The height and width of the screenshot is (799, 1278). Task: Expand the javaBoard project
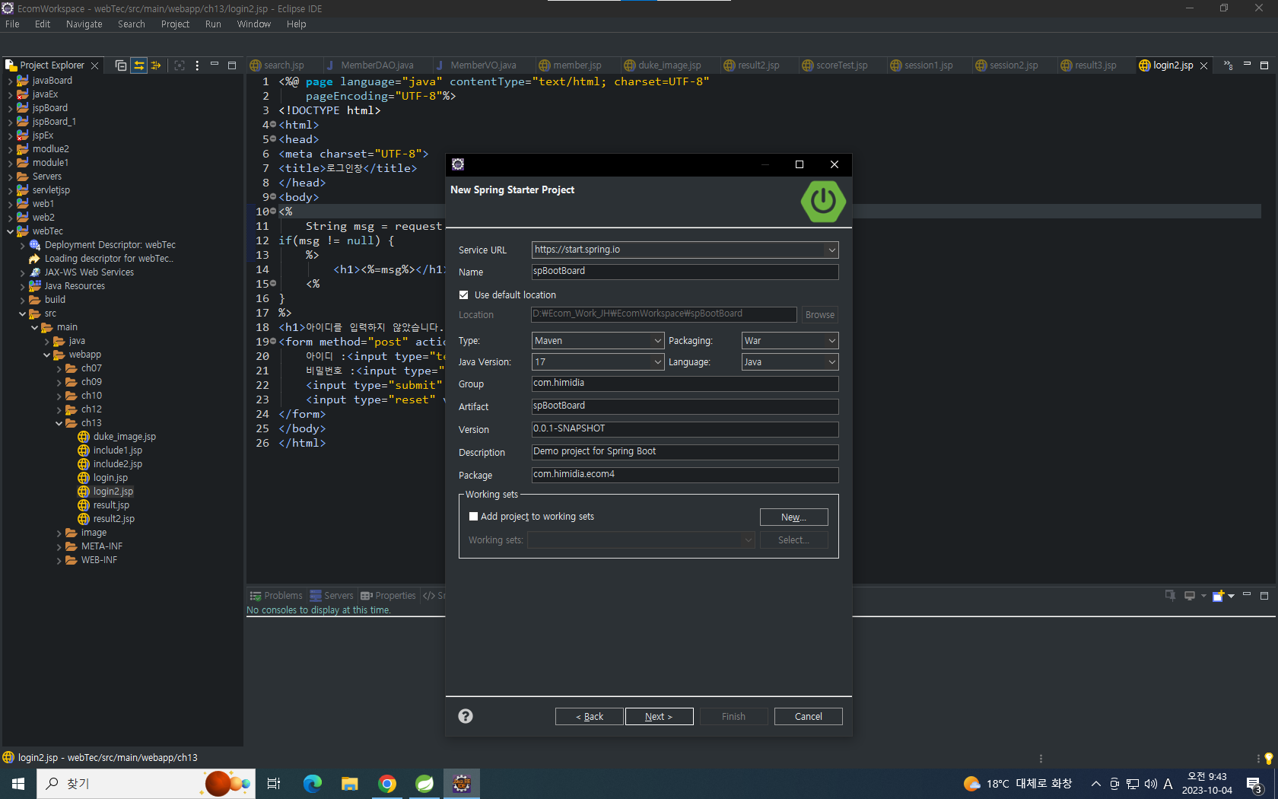[x=10, y=81]
